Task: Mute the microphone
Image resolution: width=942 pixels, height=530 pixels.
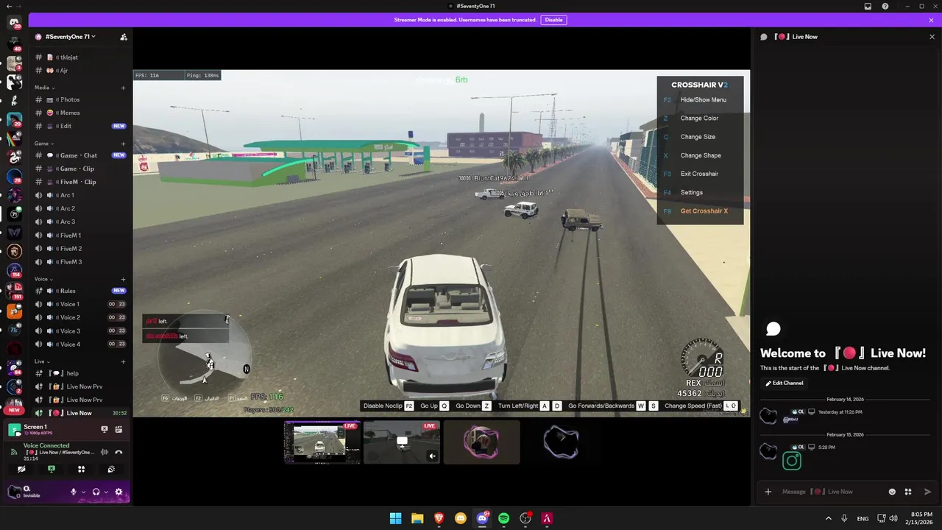Action: coord(73,492)
